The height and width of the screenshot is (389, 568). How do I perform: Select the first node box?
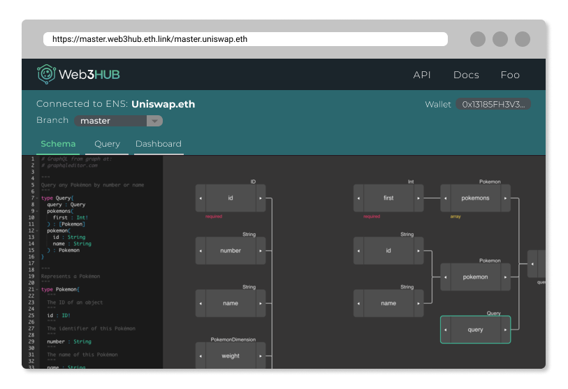[388, 198]
